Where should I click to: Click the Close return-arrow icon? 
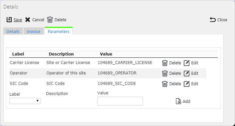click(213, 20)
